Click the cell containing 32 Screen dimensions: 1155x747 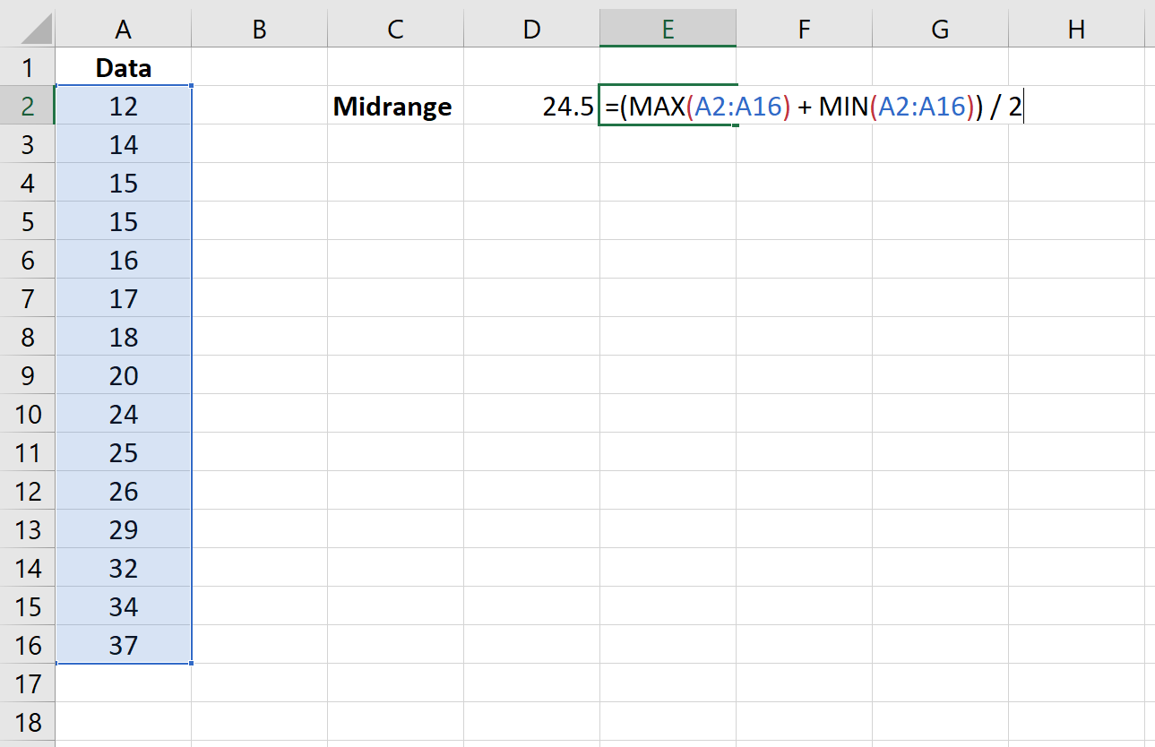coord(124,568)
